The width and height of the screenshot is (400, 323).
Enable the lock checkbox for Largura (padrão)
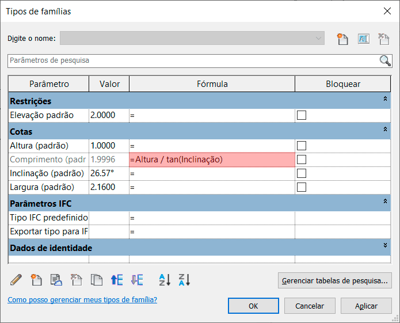point(302,187)
